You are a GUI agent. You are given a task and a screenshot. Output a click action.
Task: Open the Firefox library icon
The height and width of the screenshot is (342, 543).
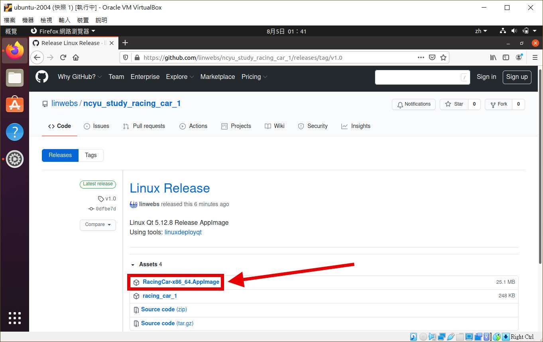pyautogui.click(x=493, y=57)
